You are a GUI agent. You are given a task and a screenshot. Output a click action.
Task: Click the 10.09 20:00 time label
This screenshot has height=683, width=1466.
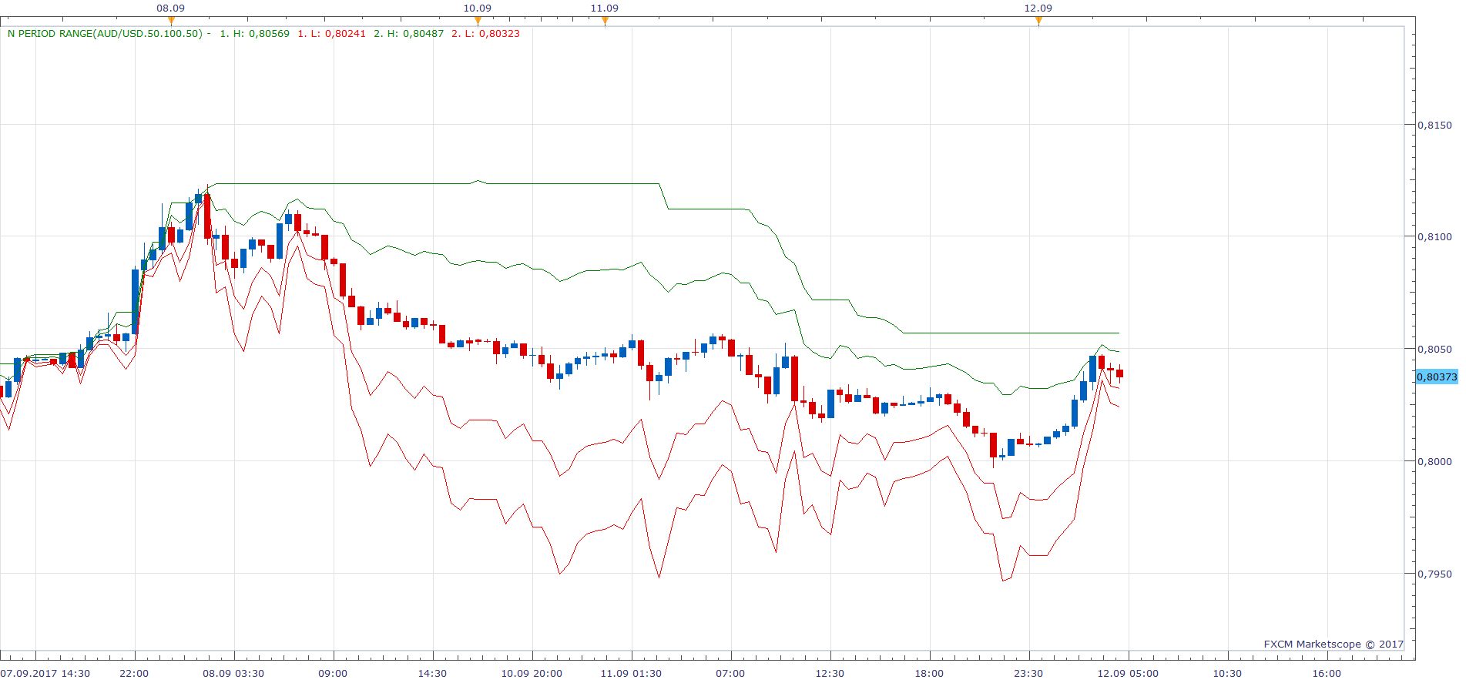point(532,673)
